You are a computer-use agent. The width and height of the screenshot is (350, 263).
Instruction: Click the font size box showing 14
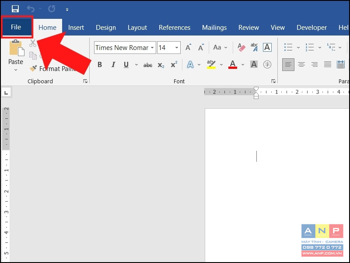tap(165, 48)
